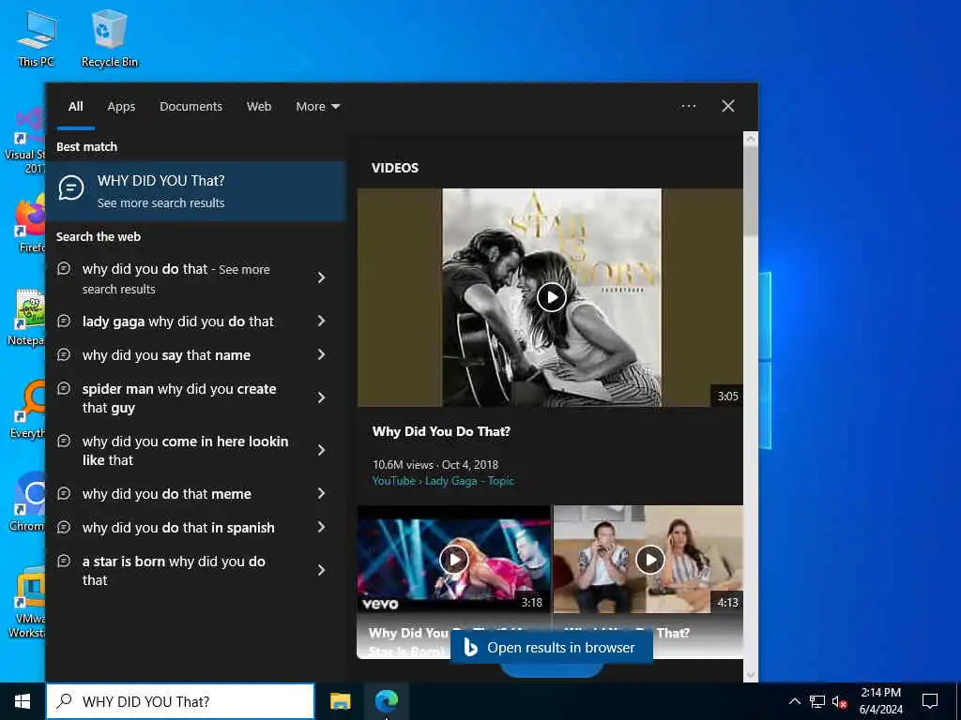Open Firefox desktop shortcut
This screenshot has width=961, height=720.
click(28, 223)
